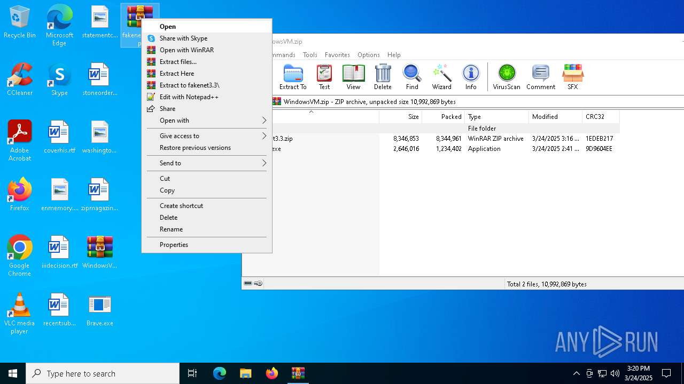Select the CCleaner desktop icon
The image size is (684, 384).
tap(20, 79)
